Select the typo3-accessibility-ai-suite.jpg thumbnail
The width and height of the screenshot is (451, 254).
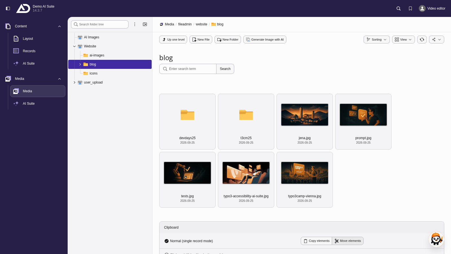(246, 173)
